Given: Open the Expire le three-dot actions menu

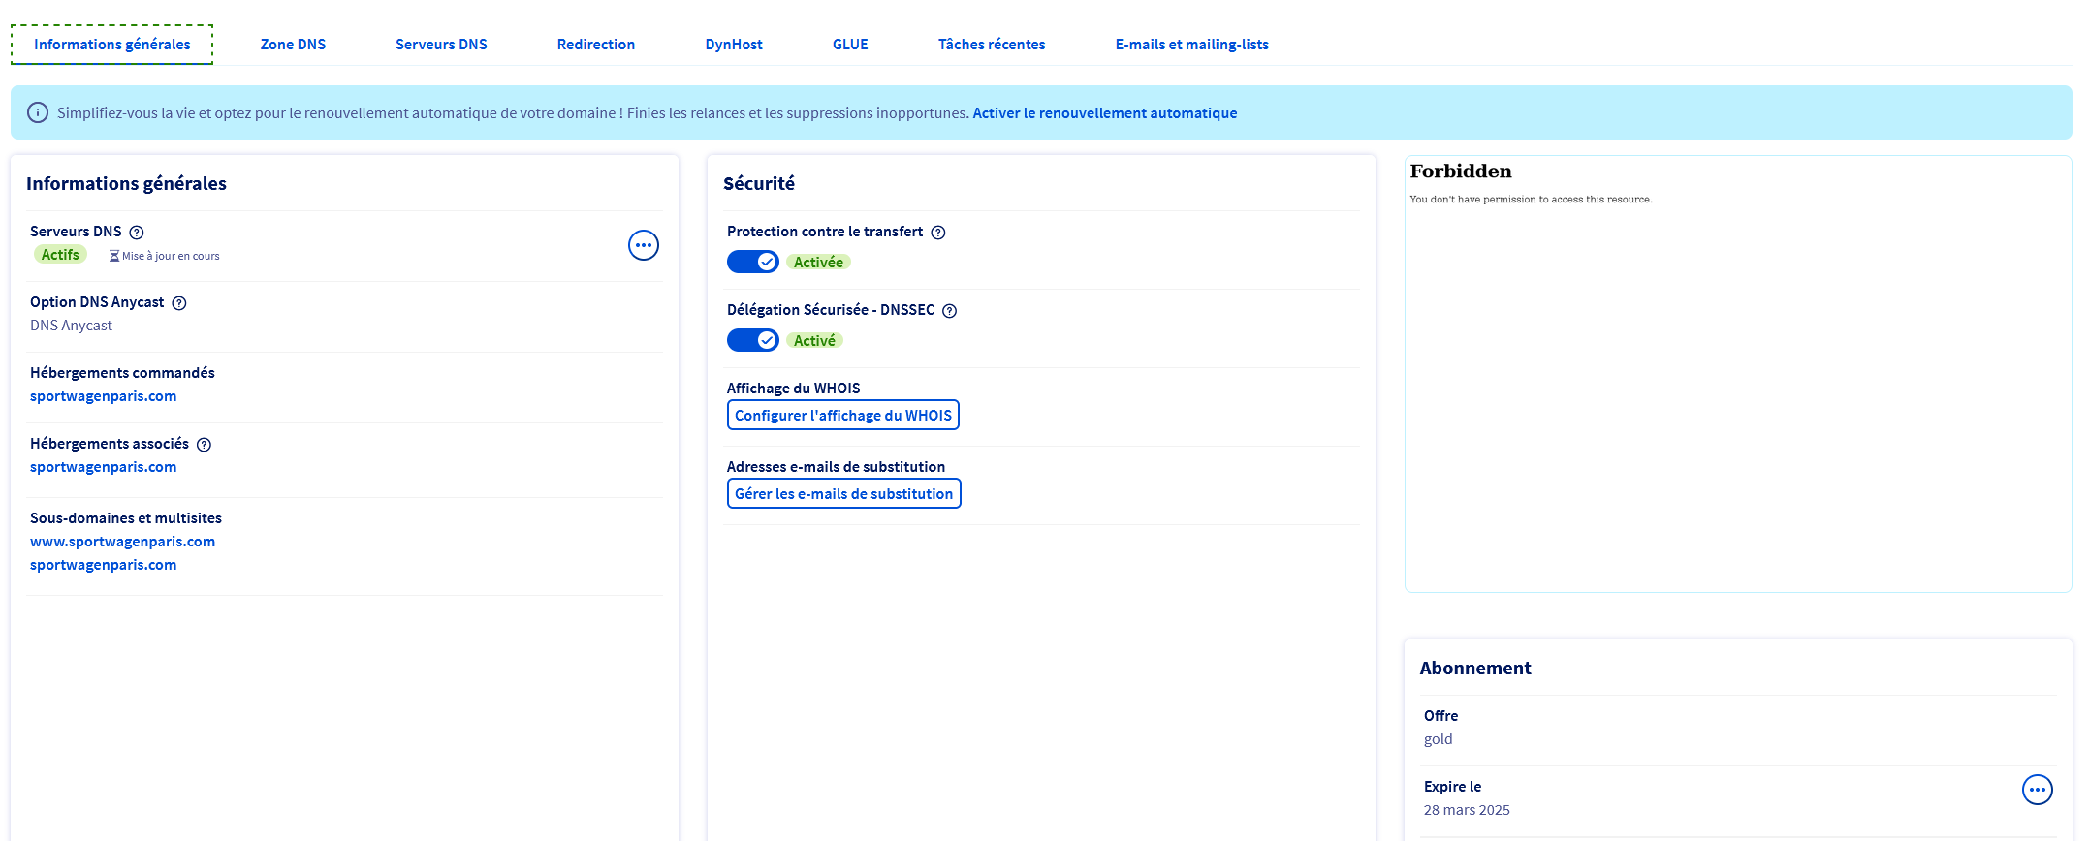Looking at the screenshot, I should (2037, 790).
